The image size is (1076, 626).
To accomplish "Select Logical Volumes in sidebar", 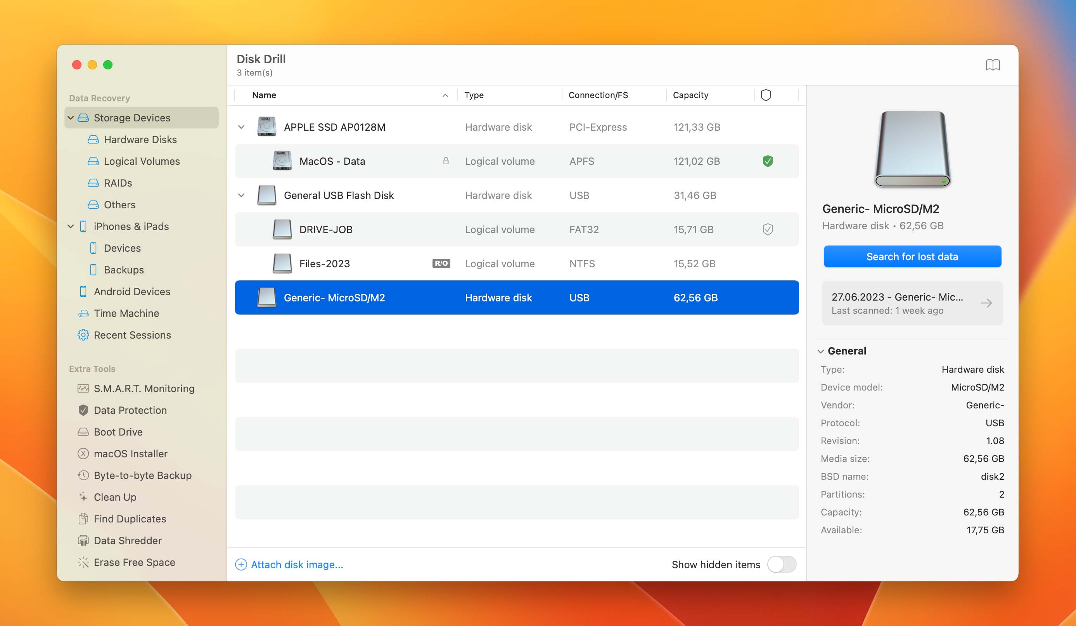I will (x=142, y=161).
